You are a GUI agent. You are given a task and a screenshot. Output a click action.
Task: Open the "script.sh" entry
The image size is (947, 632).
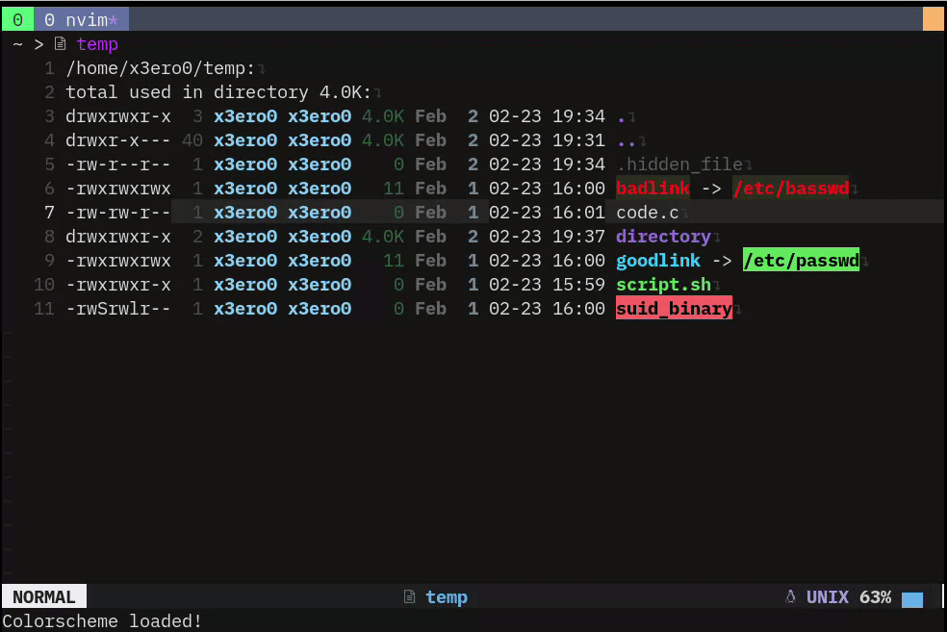coord(663,285)
